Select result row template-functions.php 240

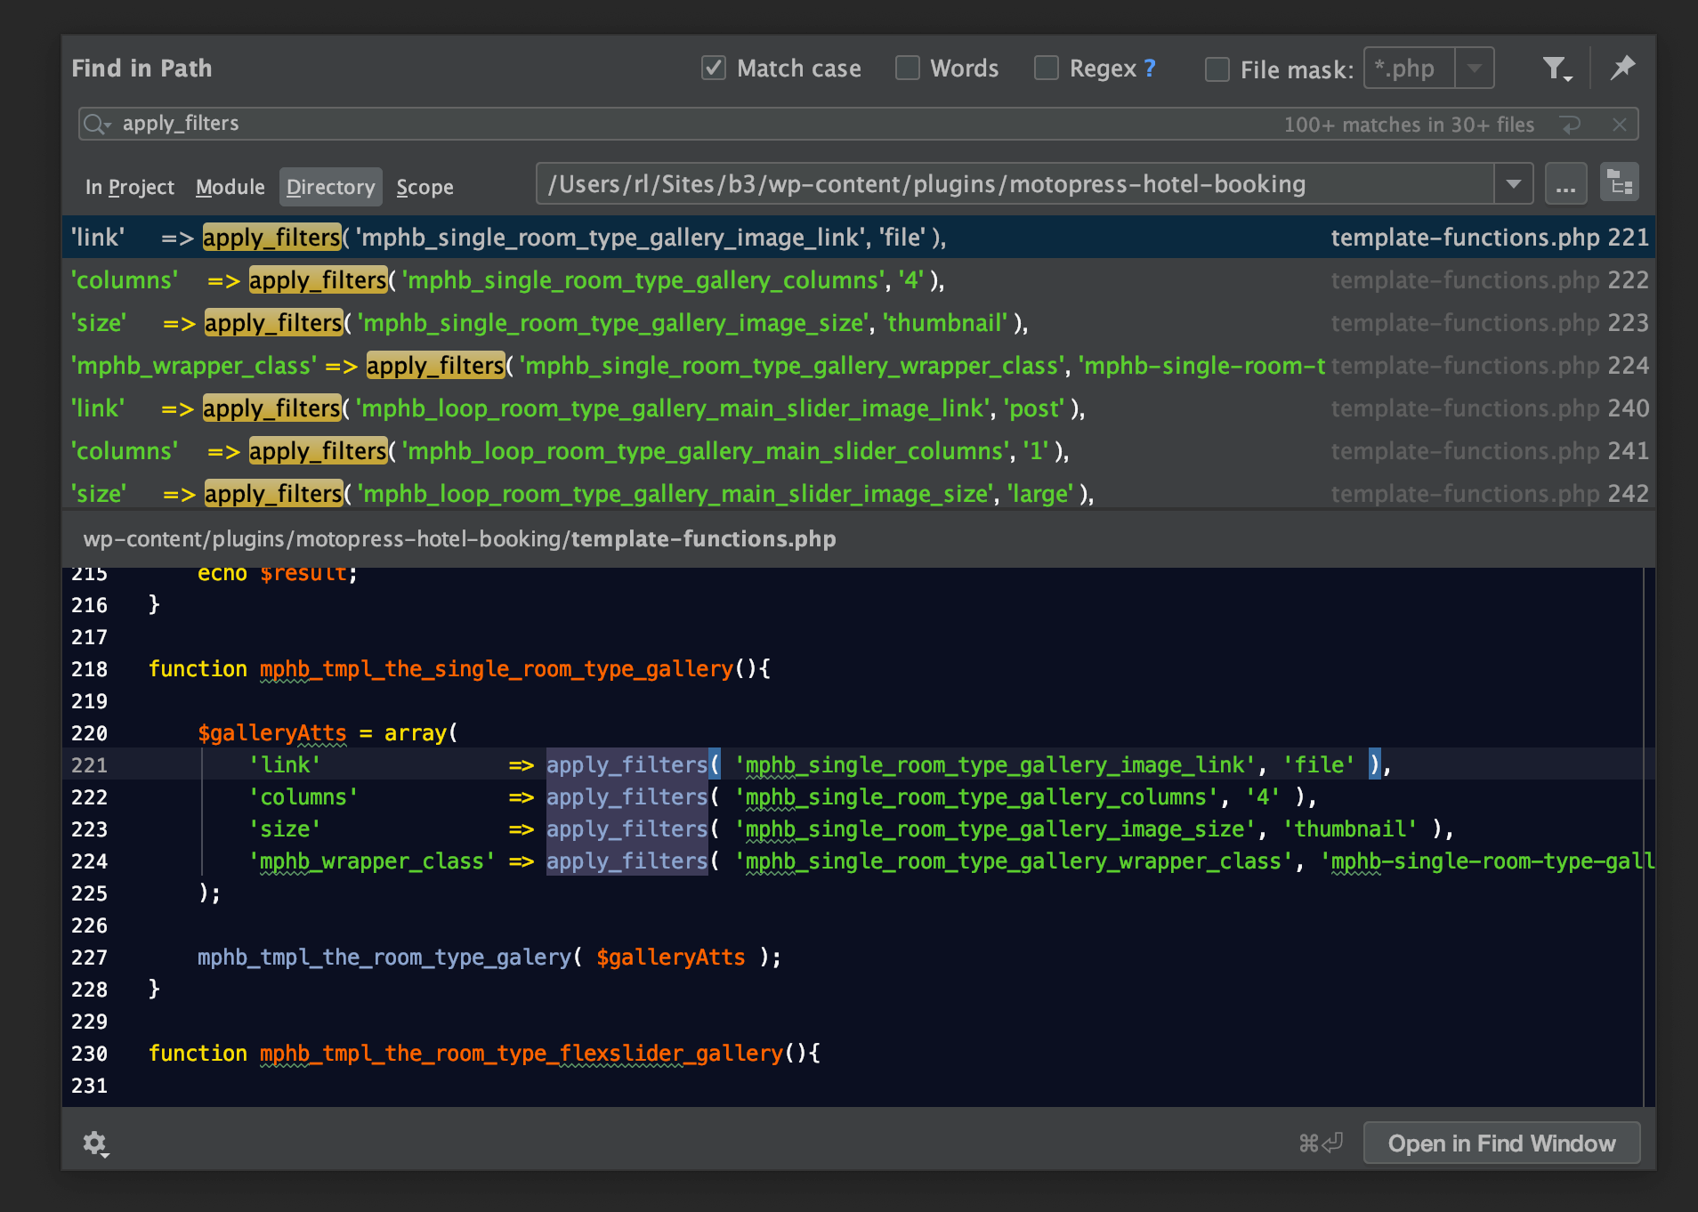point(859,408)
